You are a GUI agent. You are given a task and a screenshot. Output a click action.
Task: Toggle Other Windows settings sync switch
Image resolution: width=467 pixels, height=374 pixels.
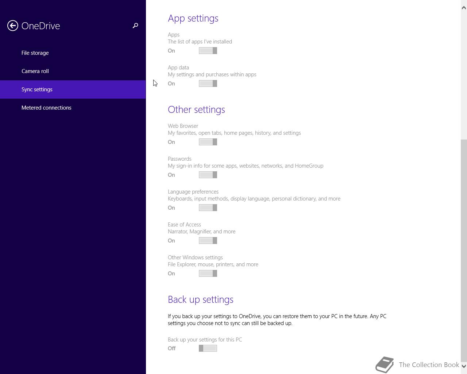[x=208, y=274]
